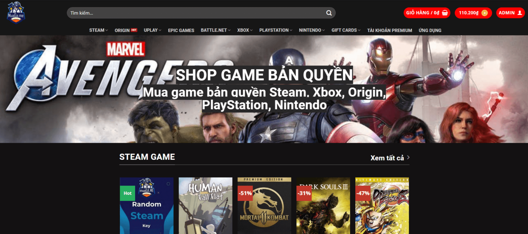Expand the STEAM navigation dropdown
The width and height of the screenshot is (528, 234).
coord(97,30)
